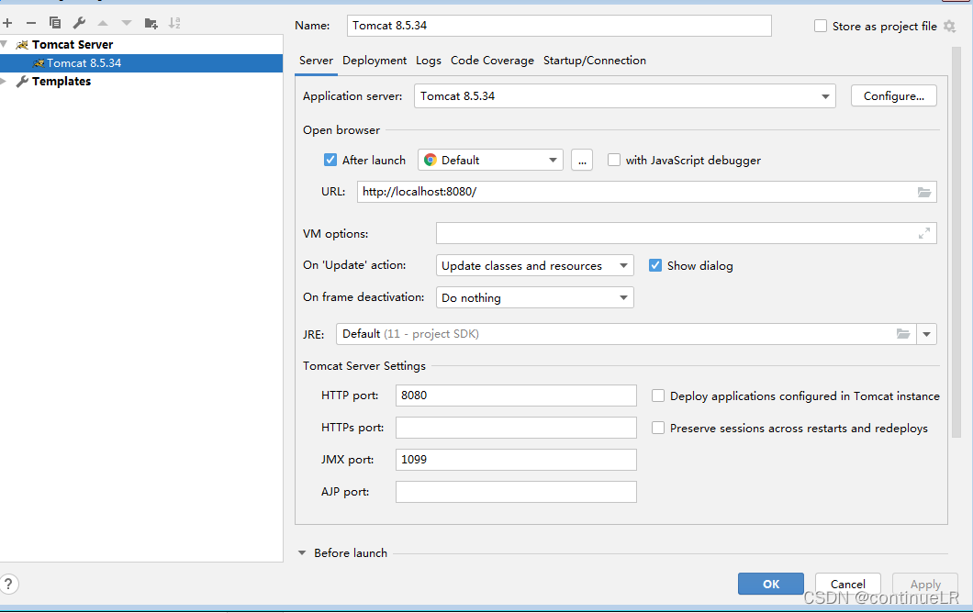The height and width of the screenshot is (613, 973).
Task: Open On 'Update' action dropdown
Action: coord(534,265)
